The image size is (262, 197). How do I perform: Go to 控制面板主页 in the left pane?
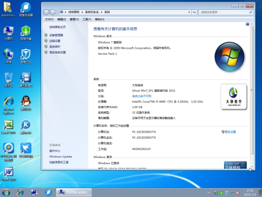58,27
